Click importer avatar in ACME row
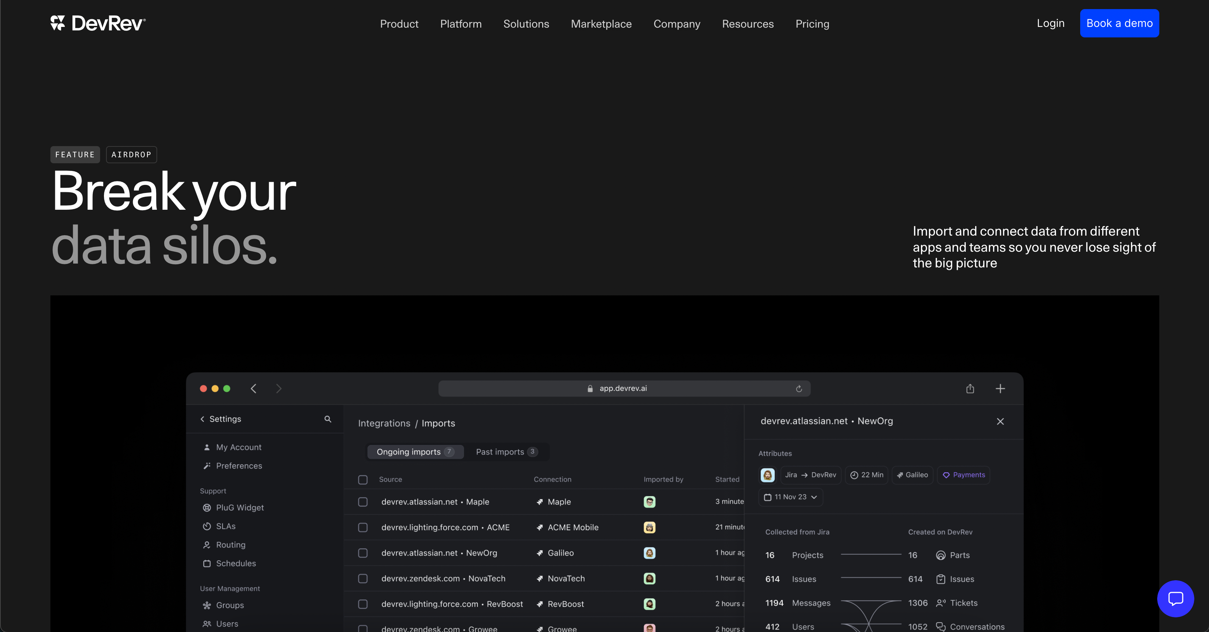This screenshot has height=632, width=1209. coord(649,527)
